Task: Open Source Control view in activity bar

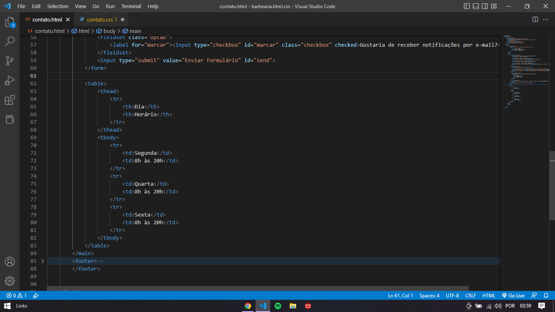Action: [x=10, y=61]
